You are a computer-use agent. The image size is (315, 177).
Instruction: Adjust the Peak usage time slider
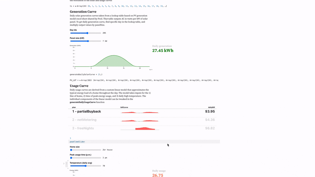tap(86, 158)
